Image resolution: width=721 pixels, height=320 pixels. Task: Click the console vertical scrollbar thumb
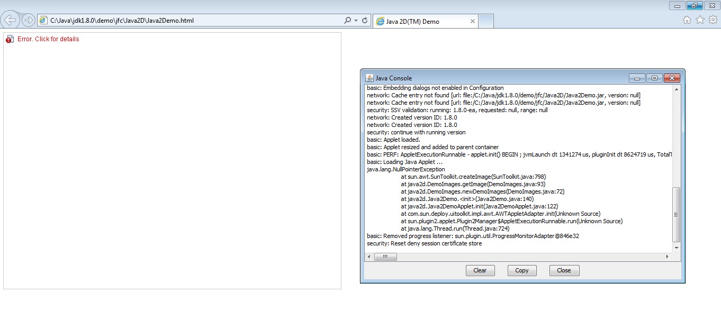click(676, 214)
